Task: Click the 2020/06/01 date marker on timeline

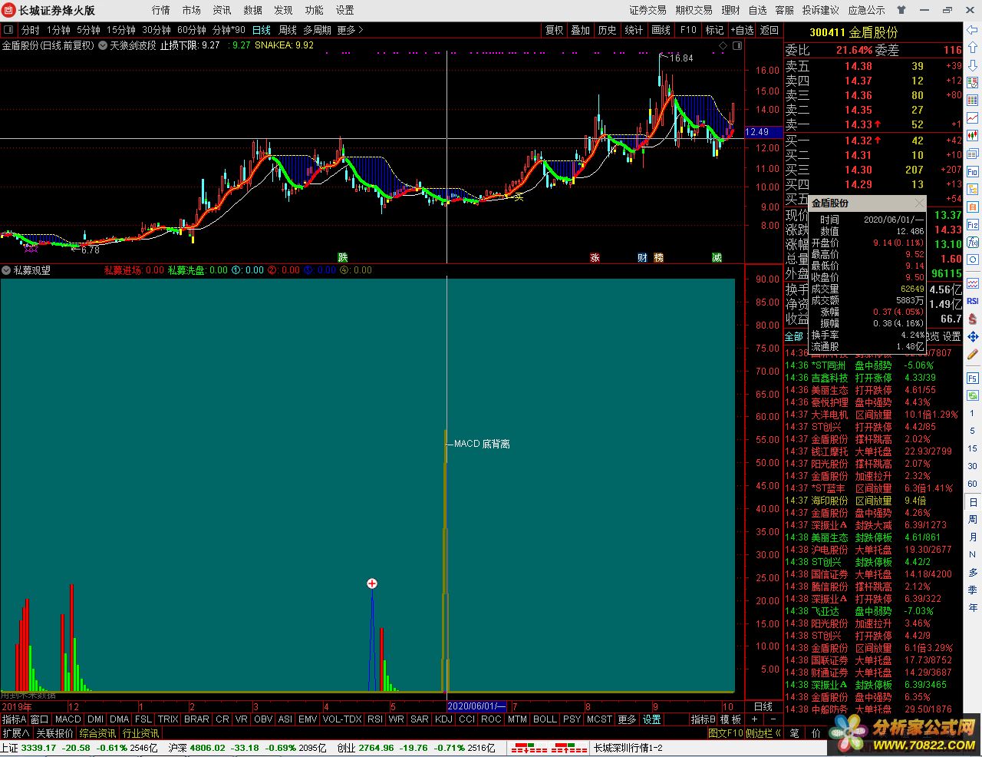Action: coord(477,706)
